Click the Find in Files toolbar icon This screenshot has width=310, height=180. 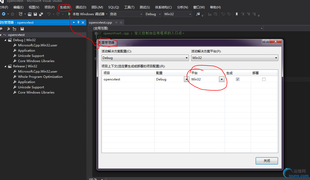[198, 14]
